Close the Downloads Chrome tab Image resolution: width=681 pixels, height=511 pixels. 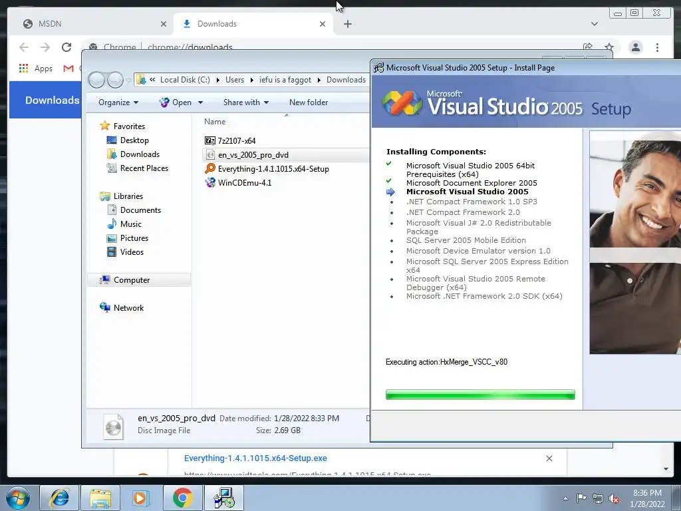coord(323,24)
